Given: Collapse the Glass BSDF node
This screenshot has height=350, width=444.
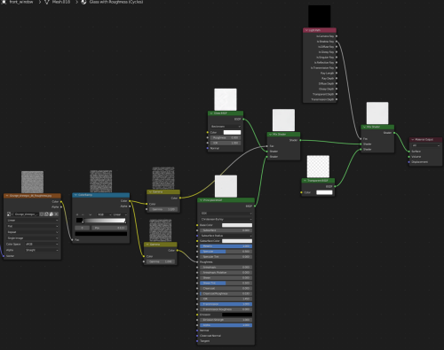Looking at the screenshot, I should pos(211,113).
